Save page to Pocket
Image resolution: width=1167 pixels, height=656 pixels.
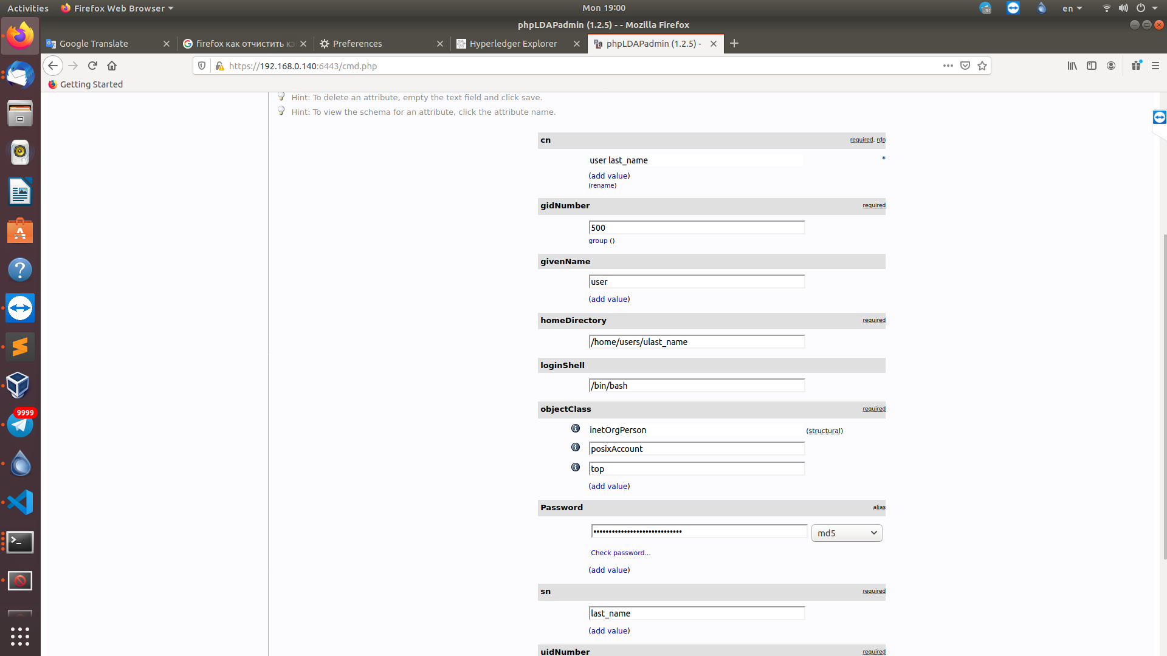point(965,66)
